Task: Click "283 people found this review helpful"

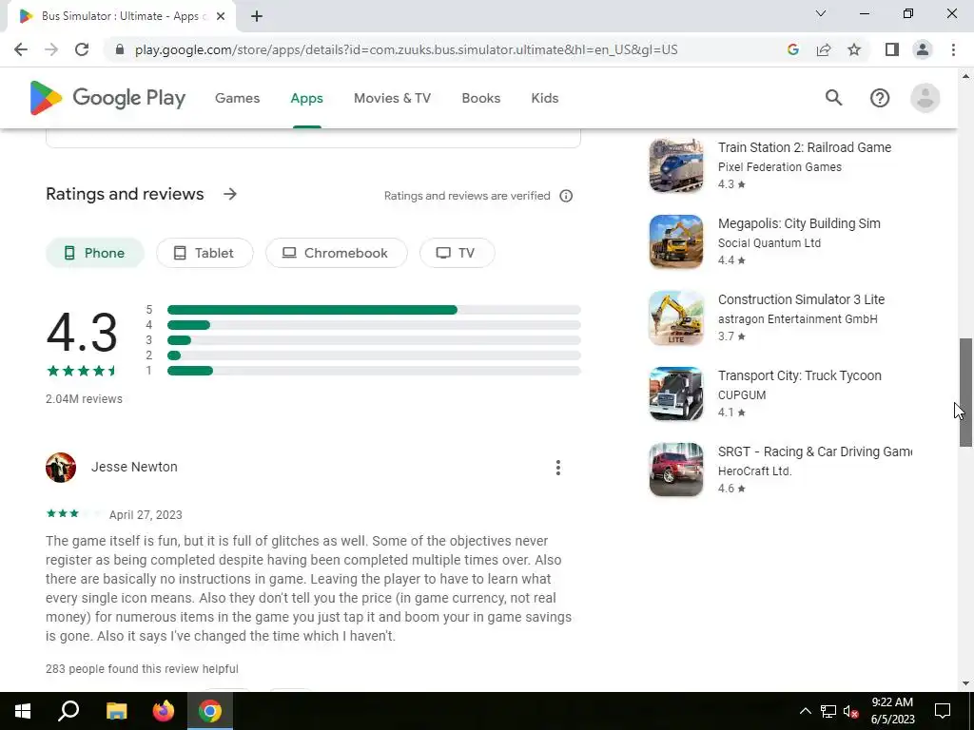Action: point(142,668)
